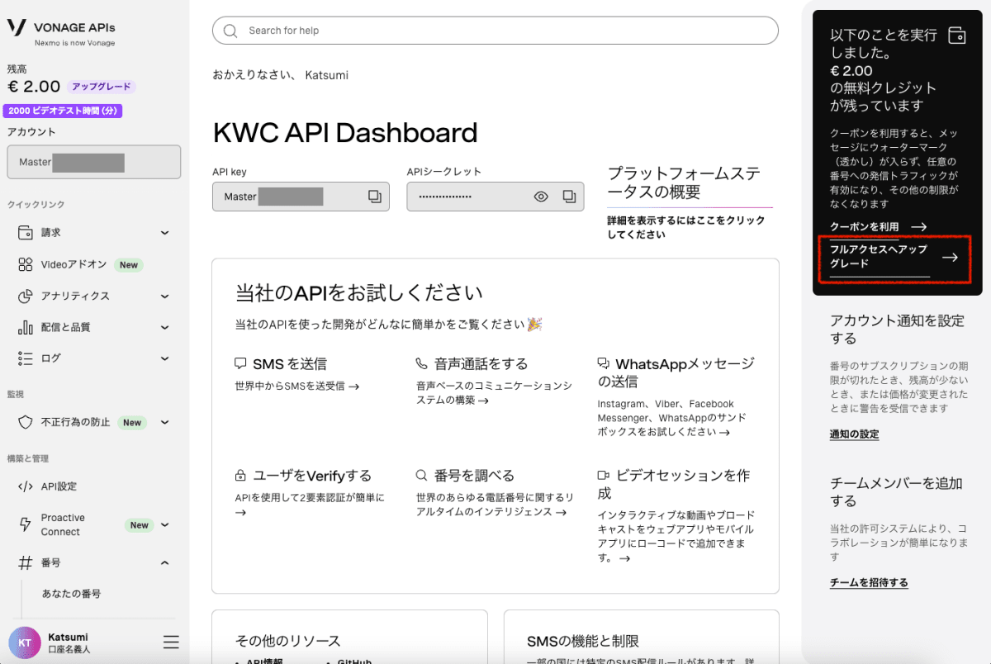Click フルアクセスへアップグレード link
Viewport: 991px width, 664px height.
pyautogui.click(x=880, y=256)
